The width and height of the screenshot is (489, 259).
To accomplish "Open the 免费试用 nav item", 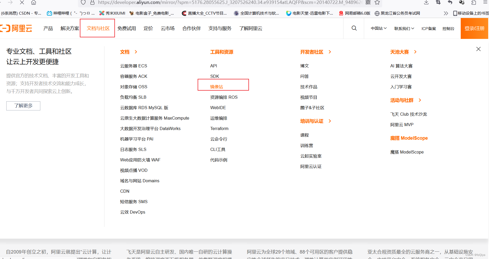I will 127,28.
